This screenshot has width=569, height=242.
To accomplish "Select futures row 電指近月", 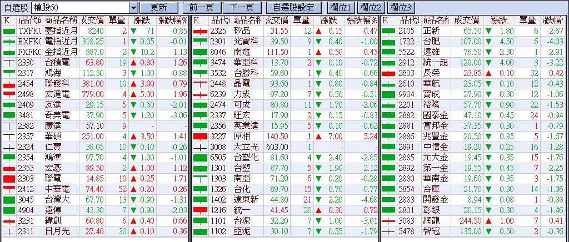I will click(x=62, y=42).
